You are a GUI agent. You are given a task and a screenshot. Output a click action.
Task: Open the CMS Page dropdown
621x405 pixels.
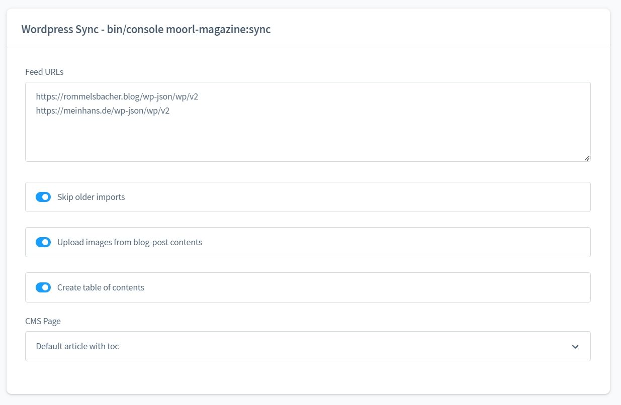[308, 346]
